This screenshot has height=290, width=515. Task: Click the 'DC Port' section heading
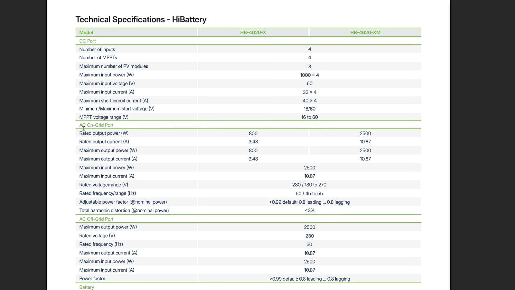[x=88, y=41]
